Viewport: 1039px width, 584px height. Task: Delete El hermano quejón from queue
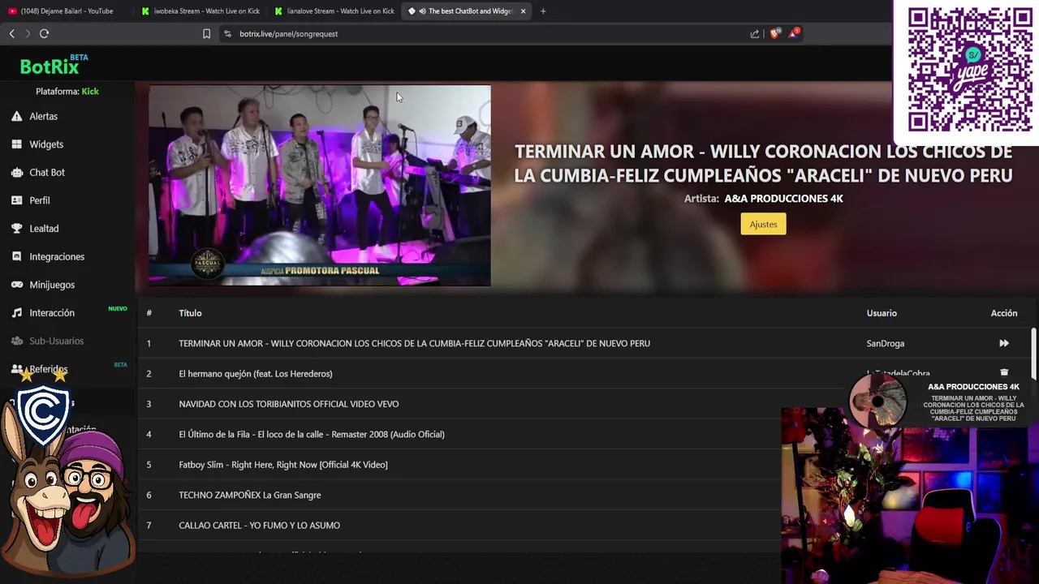point(1004,373)
